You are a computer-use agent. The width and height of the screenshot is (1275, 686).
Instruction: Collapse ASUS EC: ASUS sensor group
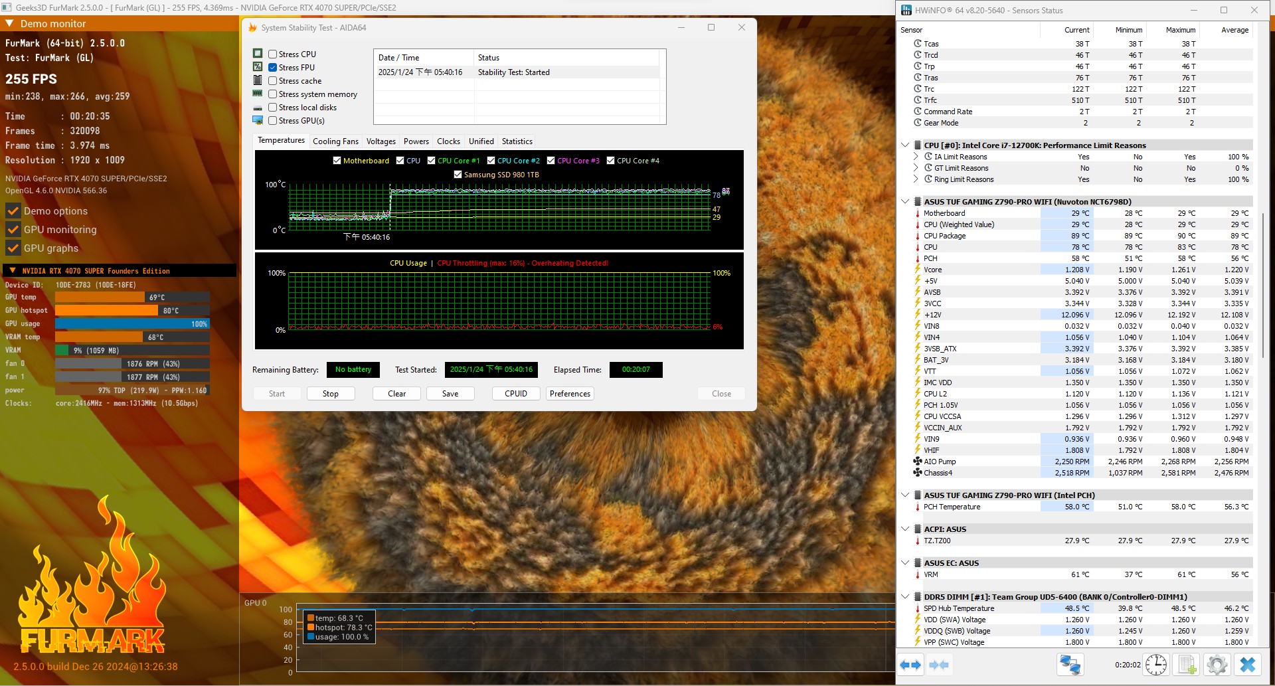(905, 562)
